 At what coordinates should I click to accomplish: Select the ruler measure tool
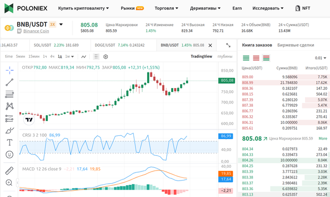tap(10, 171)
